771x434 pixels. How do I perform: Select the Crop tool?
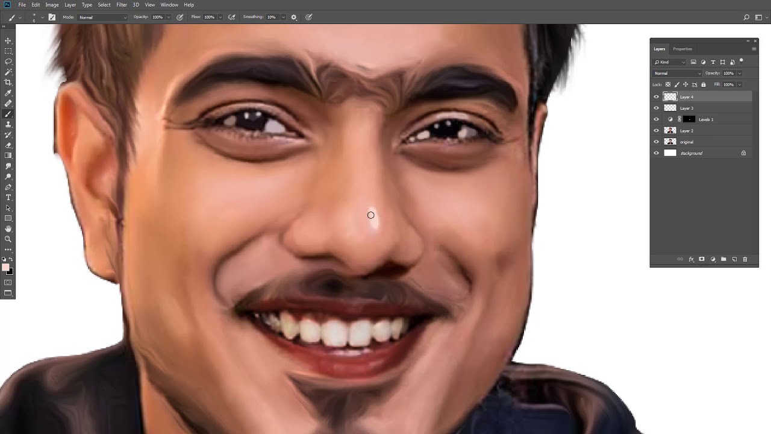[8, 83]
